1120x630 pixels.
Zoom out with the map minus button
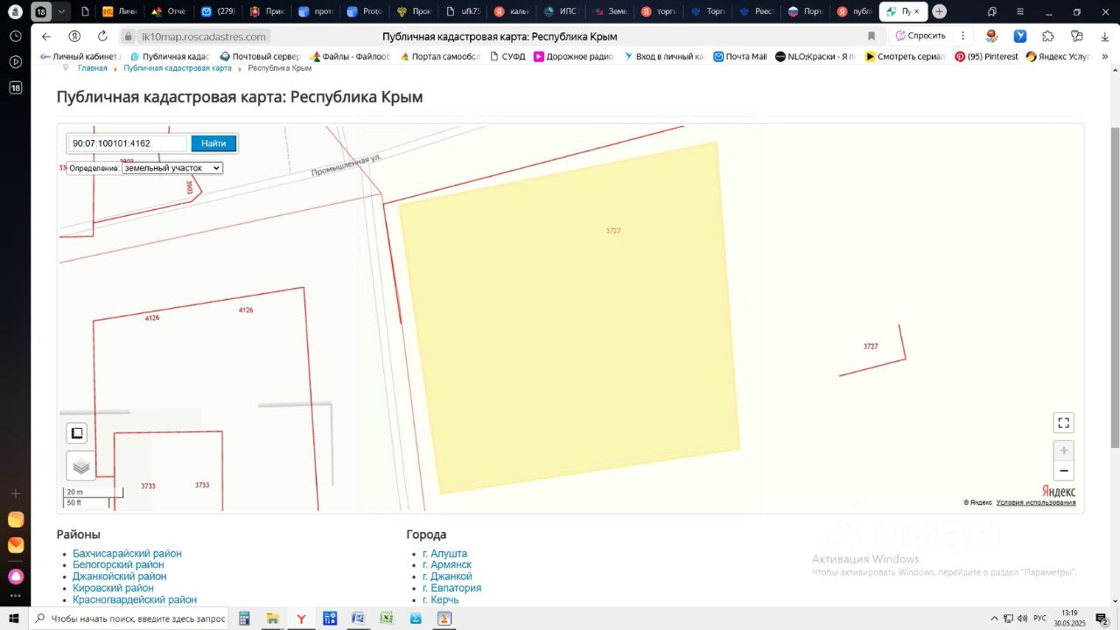pyautogui.click(x=1063, y=471)
